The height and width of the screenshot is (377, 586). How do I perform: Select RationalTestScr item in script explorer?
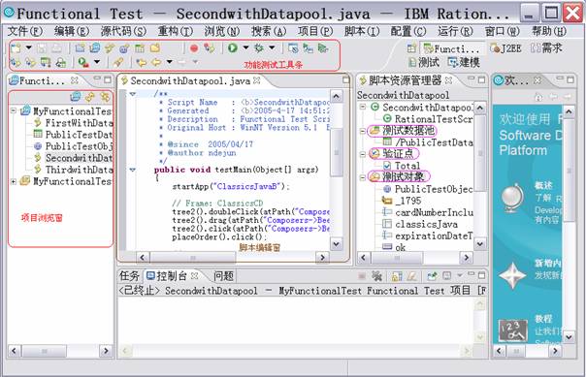click(428, 119)
